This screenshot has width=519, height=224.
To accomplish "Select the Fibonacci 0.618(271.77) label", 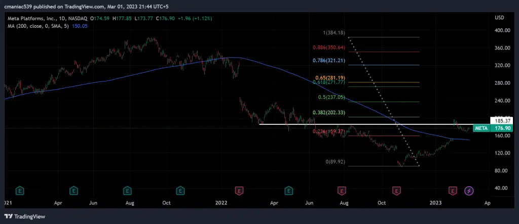I will 329,82.
